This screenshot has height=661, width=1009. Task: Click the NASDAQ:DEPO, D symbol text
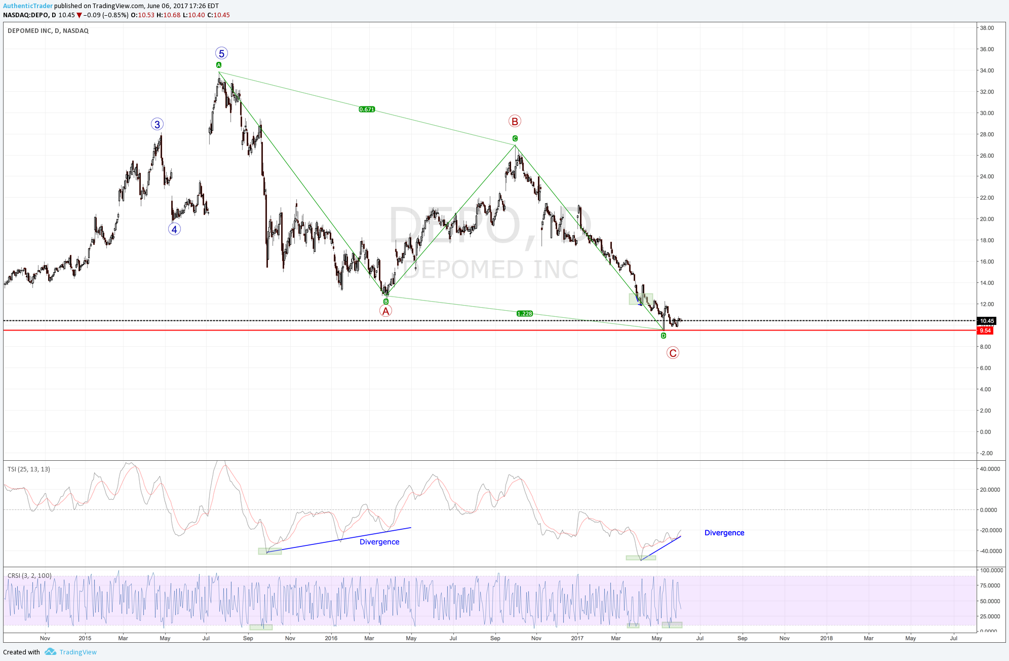coord(29,15)
